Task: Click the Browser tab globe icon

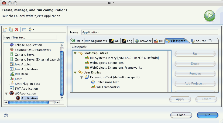Action: tap(137, 41)
